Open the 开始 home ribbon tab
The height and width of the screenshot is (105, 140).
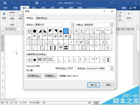pyautogui.click(x=15, y=8)
